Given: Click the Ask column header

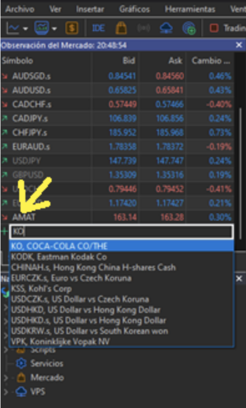Looking at the screenshot, I should coord(176,60).
